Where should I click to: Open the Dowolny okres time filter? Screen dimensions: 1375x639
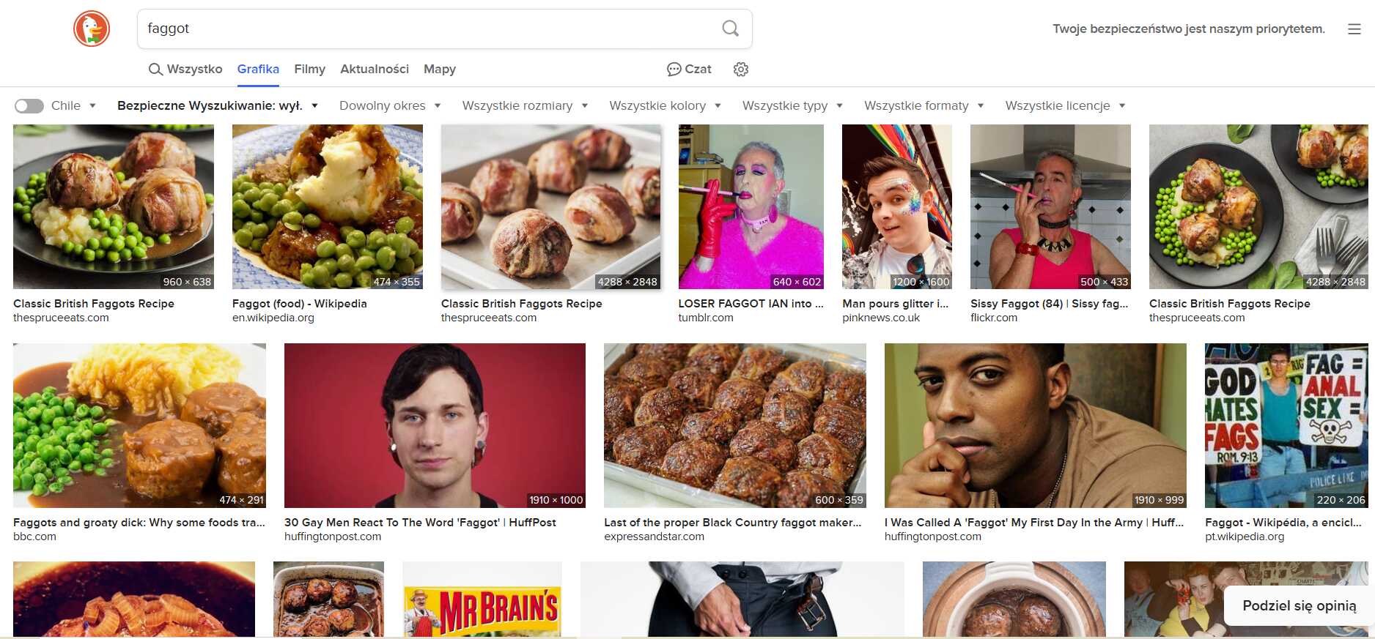coord(390,105)
